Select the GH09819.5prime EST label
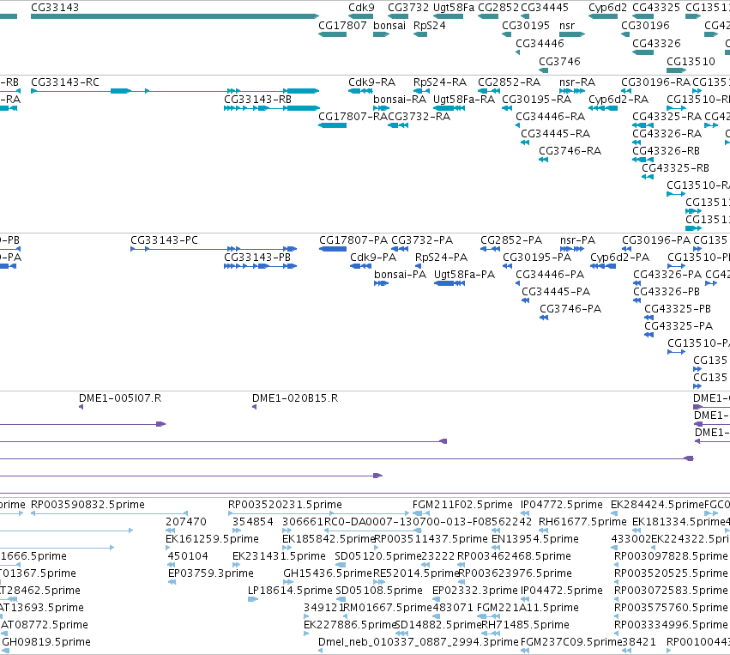Image resolution: width=730 pixels, height=655 pixels. coord(46,642)
